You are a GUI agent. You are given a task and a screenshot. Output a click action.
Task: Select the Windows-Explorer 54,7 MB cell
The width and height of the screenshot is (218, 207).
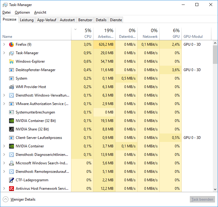tap(104, 61)
